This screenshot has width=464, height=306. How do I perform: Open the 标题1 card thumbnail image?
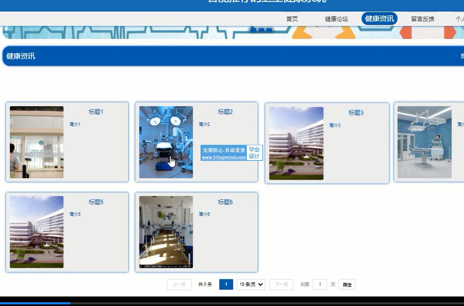pyautogui.click(x=37, y=142)
